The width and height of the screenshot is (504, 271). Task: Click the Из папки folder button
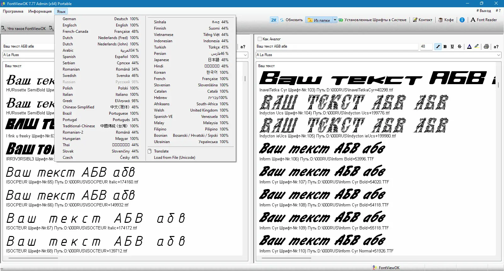pyautogui.click(x=319, y=20)
